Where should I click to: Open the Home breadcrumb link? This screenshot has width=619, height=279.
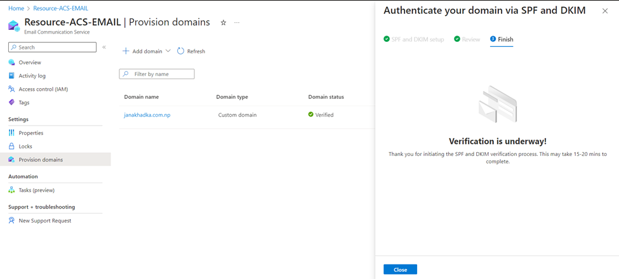(x=16, y=8)
